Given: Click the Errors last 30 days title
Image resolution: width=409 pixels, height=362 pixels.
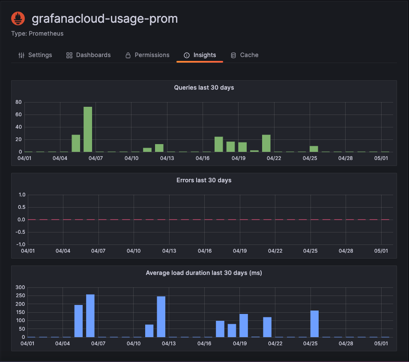Looking at the screenshot, I should 204,180.
